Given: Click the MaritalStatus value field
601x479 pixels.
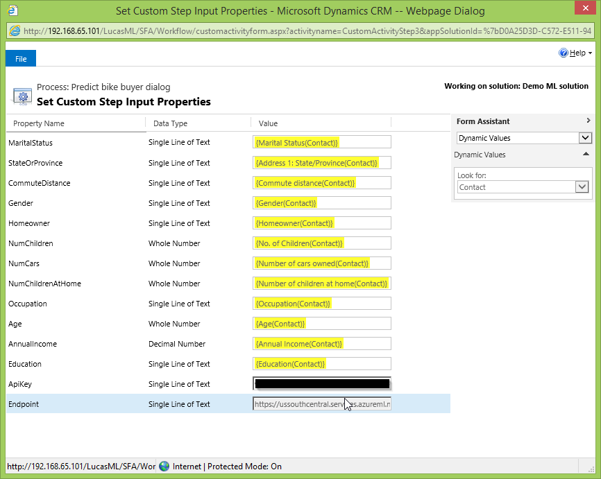Looking at the screenshot, I should pyautogui.click(x=322, y=142).
